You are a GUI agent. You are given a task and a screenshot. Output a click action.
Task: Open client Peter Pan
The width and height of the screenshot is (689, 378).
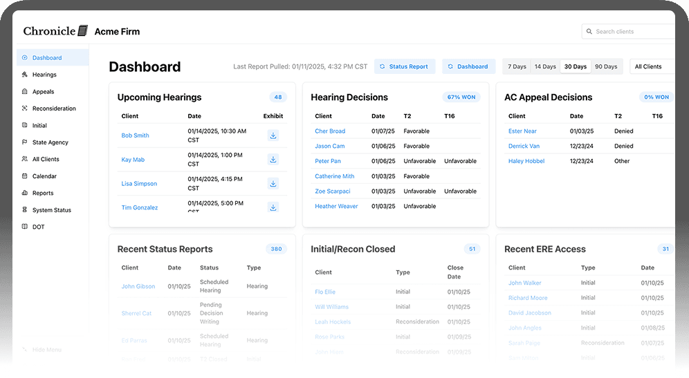(328, 161)
